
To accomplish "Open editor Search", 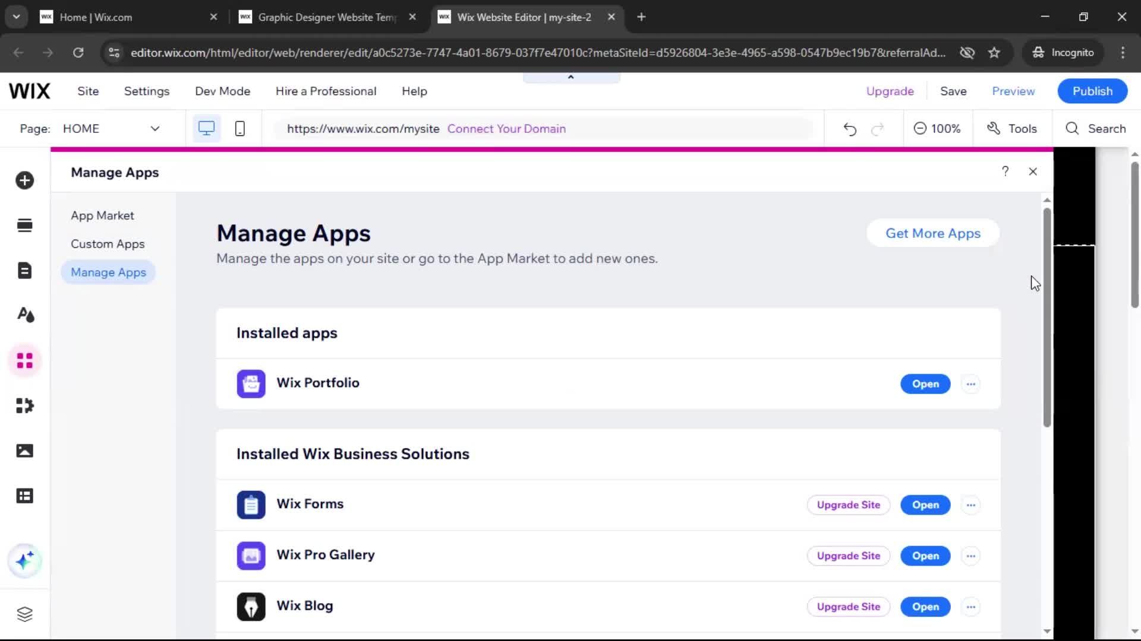I will click(1095, 129).
